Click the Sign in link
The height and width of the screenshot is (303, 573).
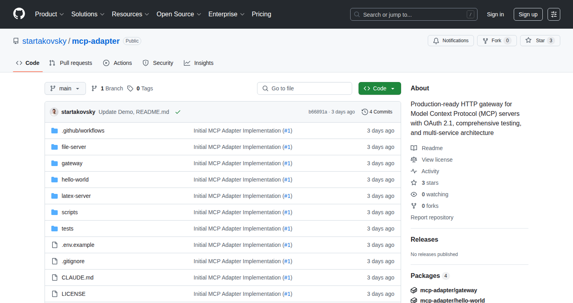click(495, 14)
